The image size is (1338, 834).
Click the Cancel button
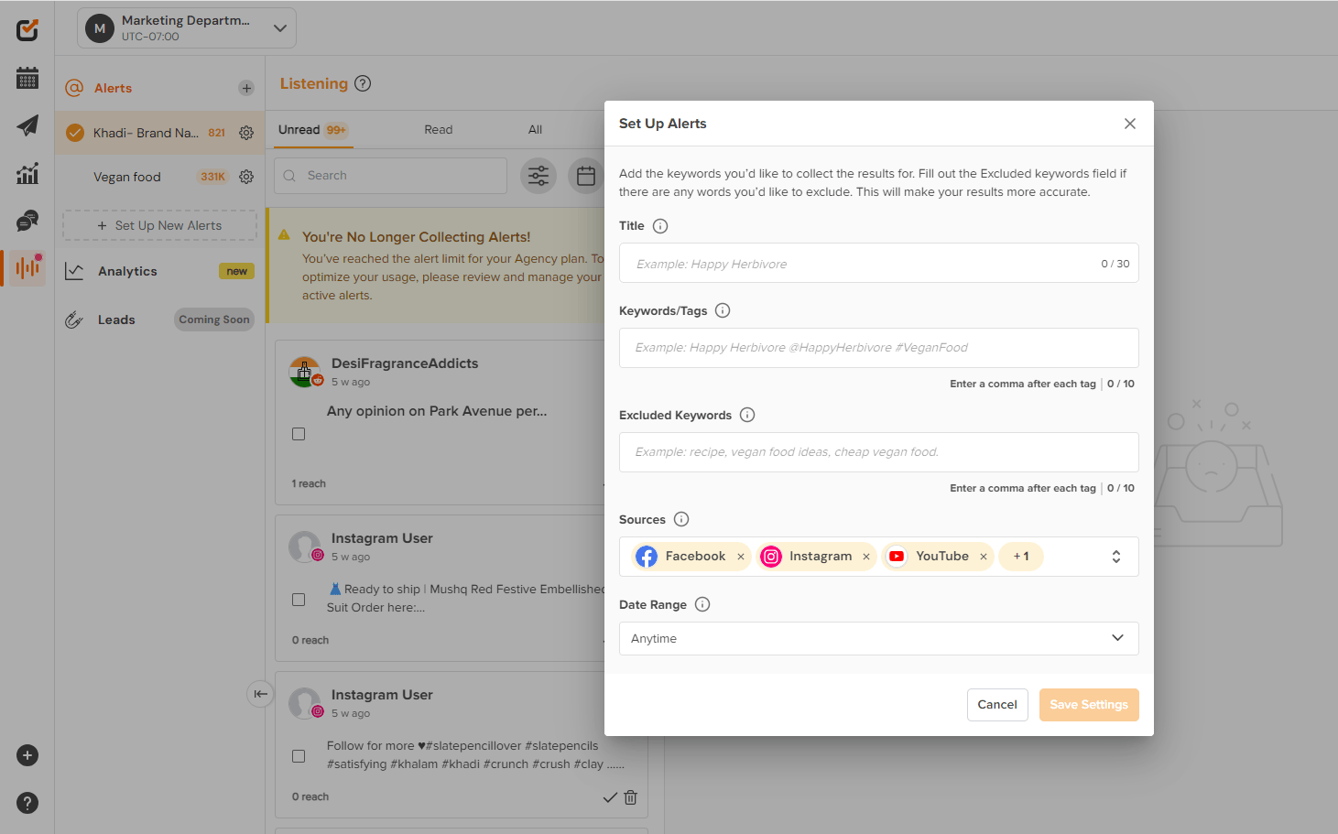point(997,705)
